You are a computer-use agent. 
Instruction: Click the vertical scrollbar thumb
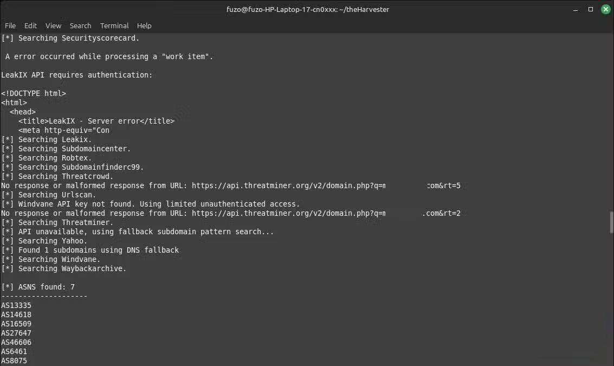611,222
